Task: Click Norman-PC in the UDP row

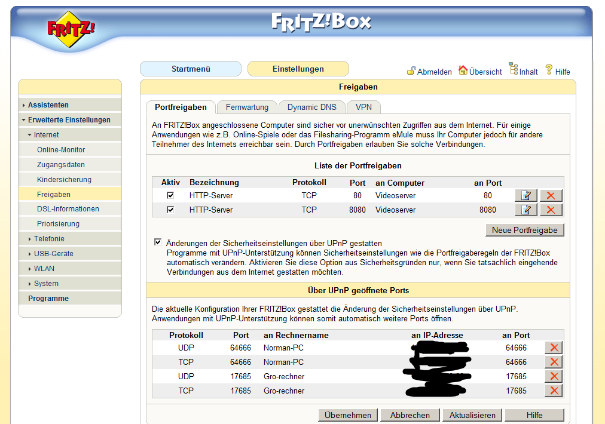Action: (x=283, y=348)
